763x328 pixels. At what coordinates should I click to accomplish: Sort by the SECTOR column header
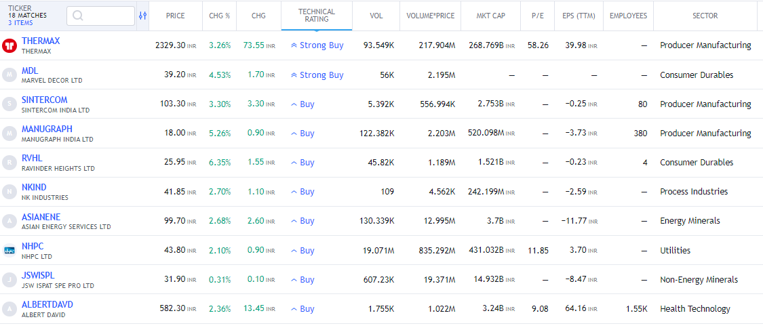[x=705, y=16]
